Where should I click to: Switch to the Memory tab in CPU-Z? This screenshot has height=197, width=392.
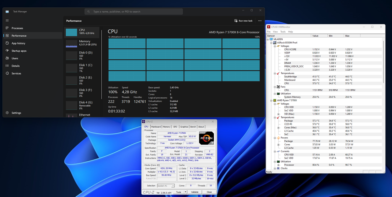167,127
